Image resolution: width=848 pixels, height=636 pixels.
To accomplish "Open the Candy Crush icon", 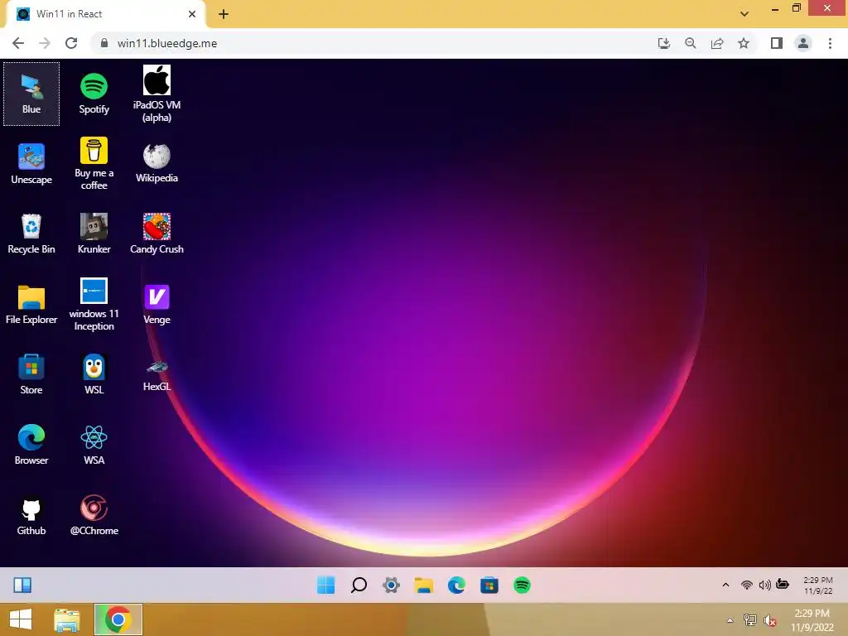I will [157, 234].
